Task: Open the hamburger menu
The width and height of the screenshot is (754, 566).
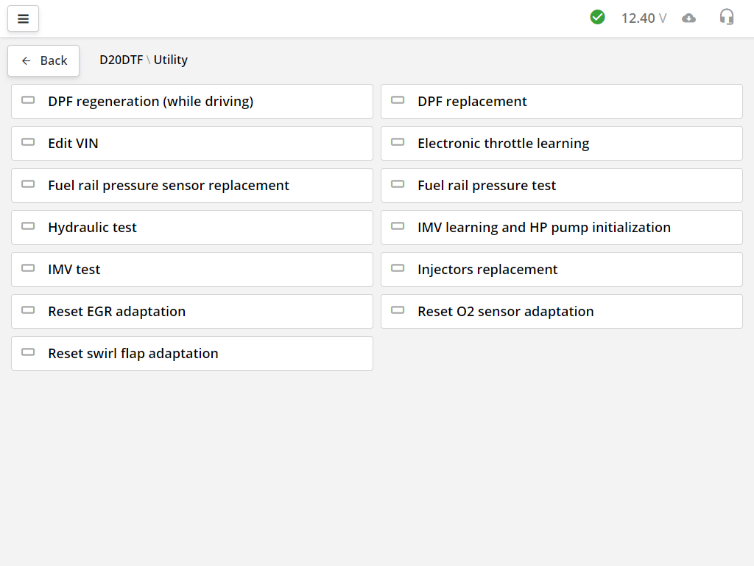Action: (x=23, y=18)
